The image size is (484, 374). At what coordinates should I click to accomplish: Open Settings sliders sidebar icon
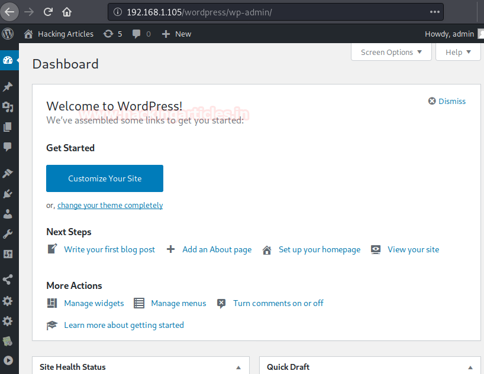pos(8,254)
